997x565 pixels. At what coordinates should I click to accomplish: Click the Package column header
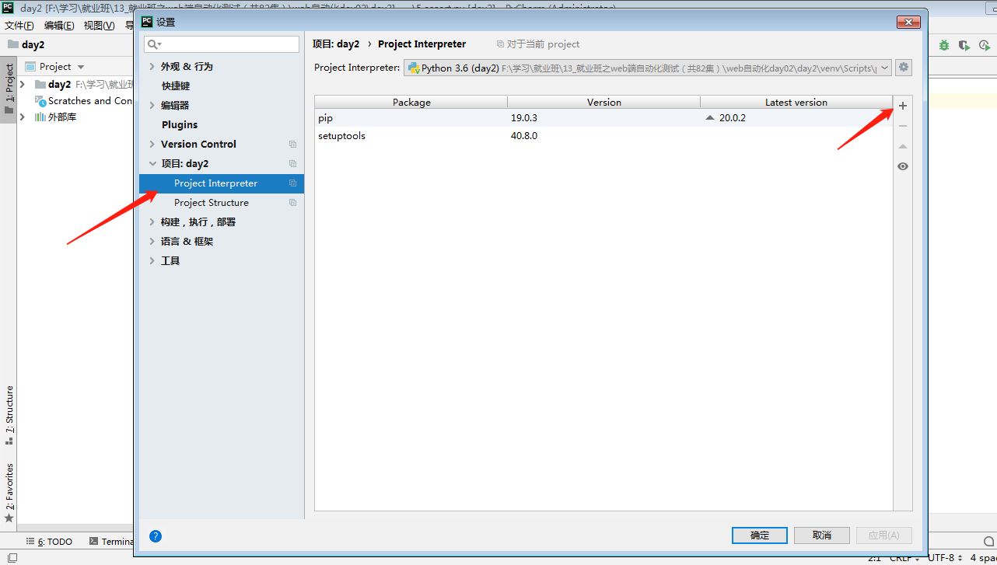coord(411,103)
